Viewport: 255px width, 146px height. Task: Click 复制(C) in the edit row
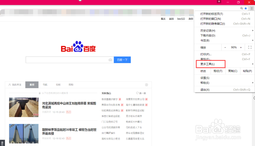233,71
